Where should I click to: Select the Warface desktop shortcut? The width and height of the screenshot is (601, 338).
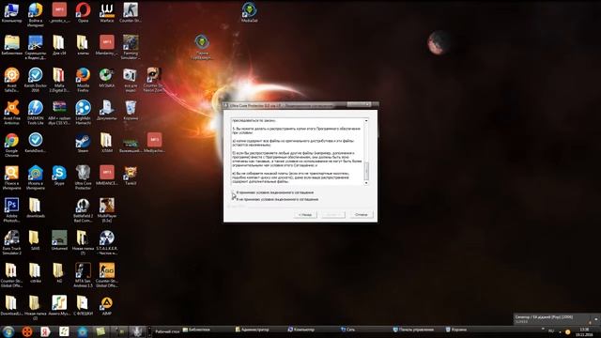click(x=106, y=12)
